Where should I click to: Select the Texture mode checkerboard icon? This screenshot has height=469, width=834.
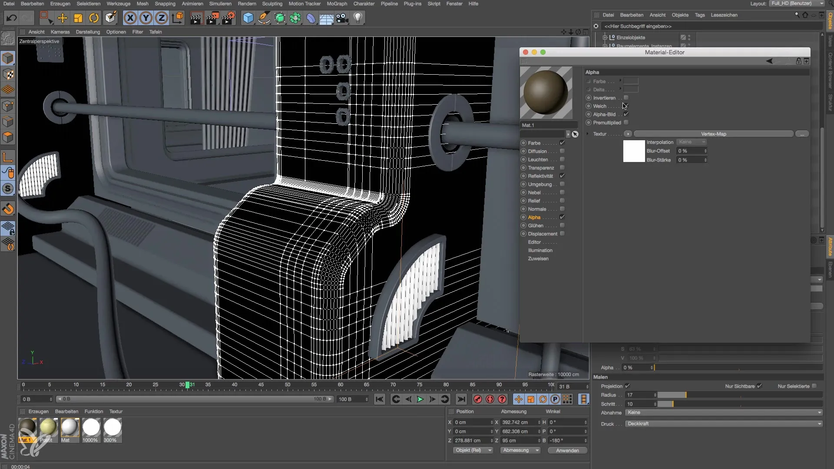pos(8,74)
